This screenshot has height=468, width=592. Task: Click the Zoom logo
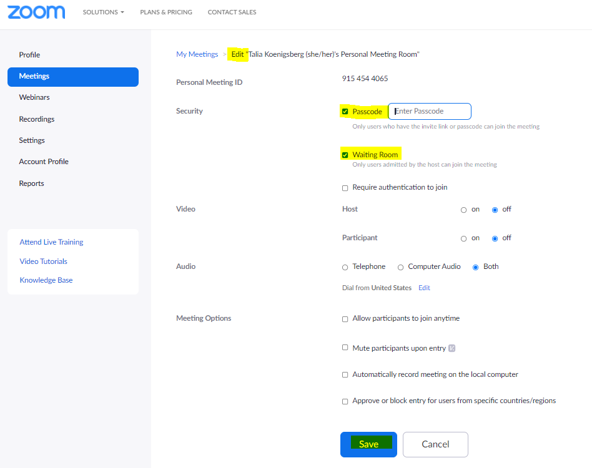(x=36, y=12)
